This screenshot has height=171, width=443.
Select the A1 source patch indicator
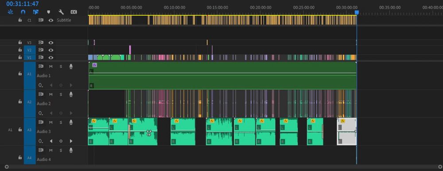[x=10, y=130]
